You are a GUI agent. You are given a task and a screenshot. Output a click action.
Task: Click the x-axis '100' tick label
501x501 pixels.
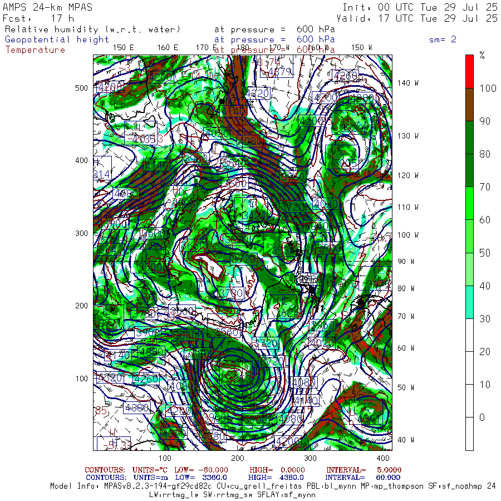(165, 458)
